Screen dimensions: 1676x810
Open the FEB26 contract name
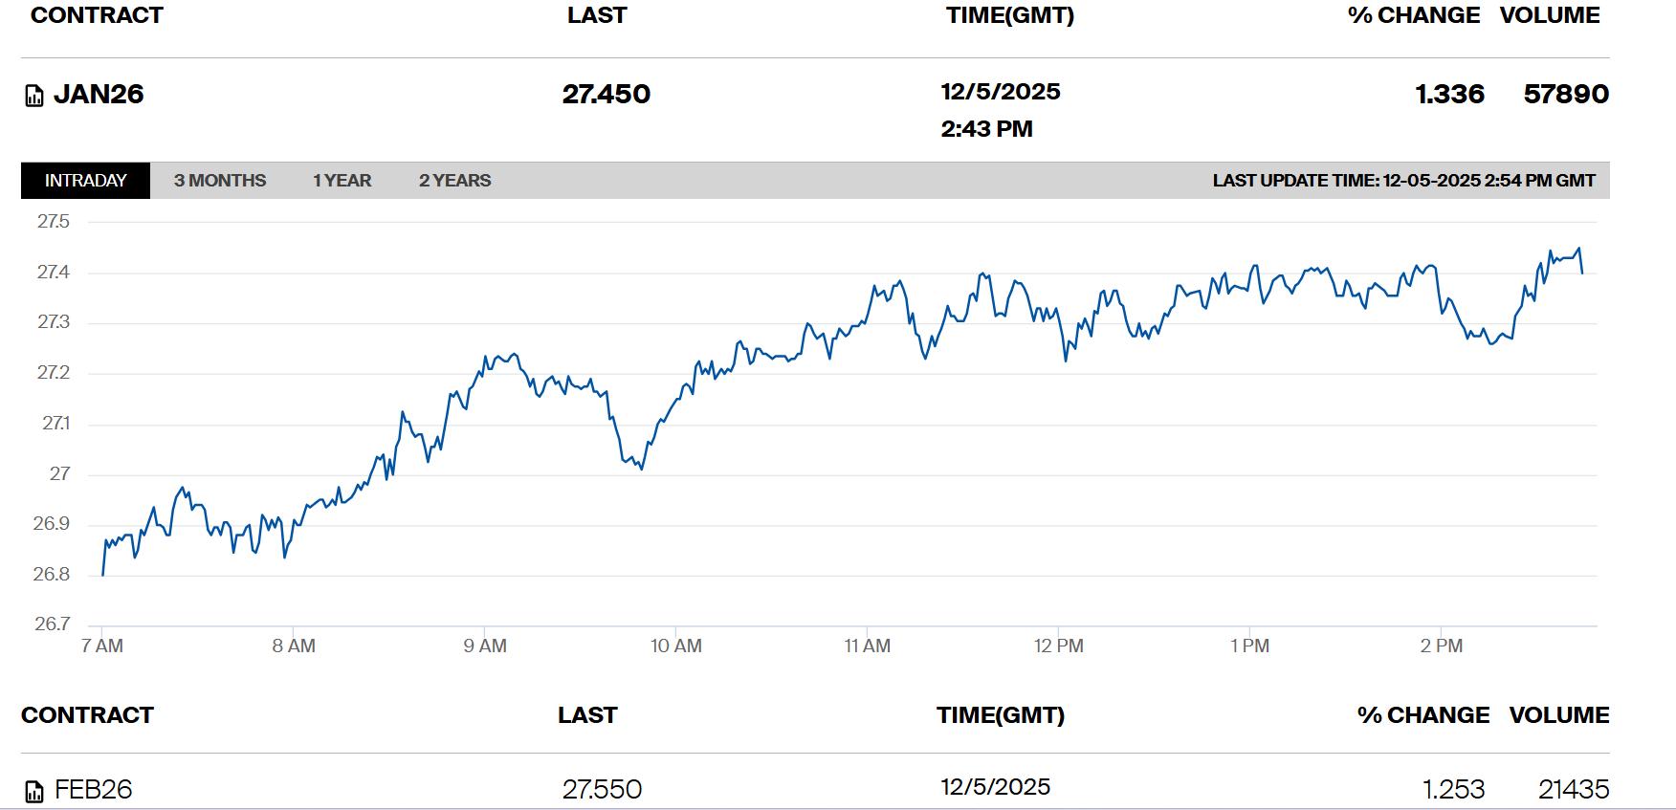pyautogui.click(x=93, y=789)
